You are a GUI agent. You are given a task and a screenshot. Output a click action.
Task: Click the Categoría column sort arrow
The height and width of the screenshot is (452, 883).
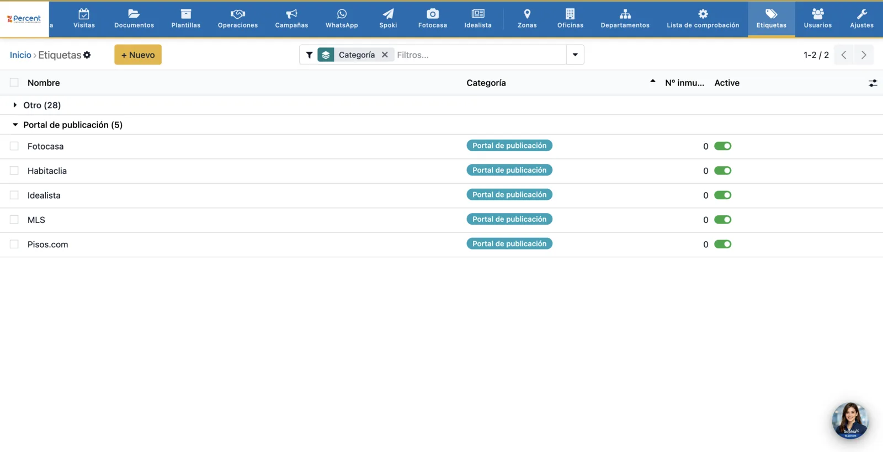click(x=653, y=81)
